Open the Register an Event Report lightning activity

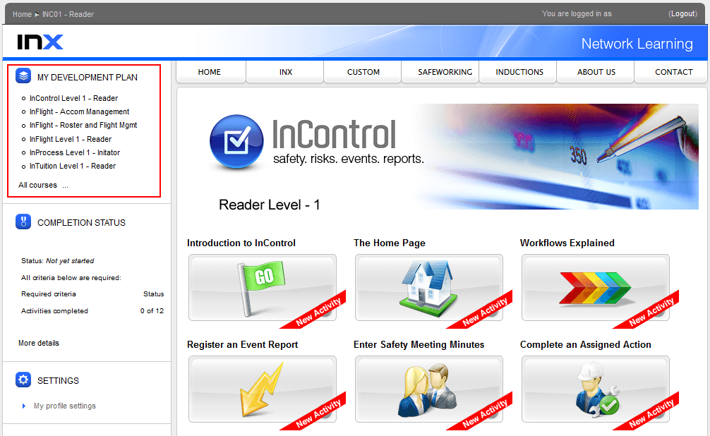click(262, 389)
